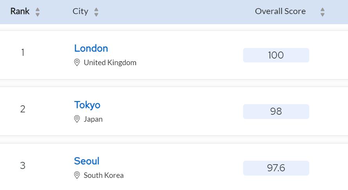Click London's overall score of 100

click(276, 55)
